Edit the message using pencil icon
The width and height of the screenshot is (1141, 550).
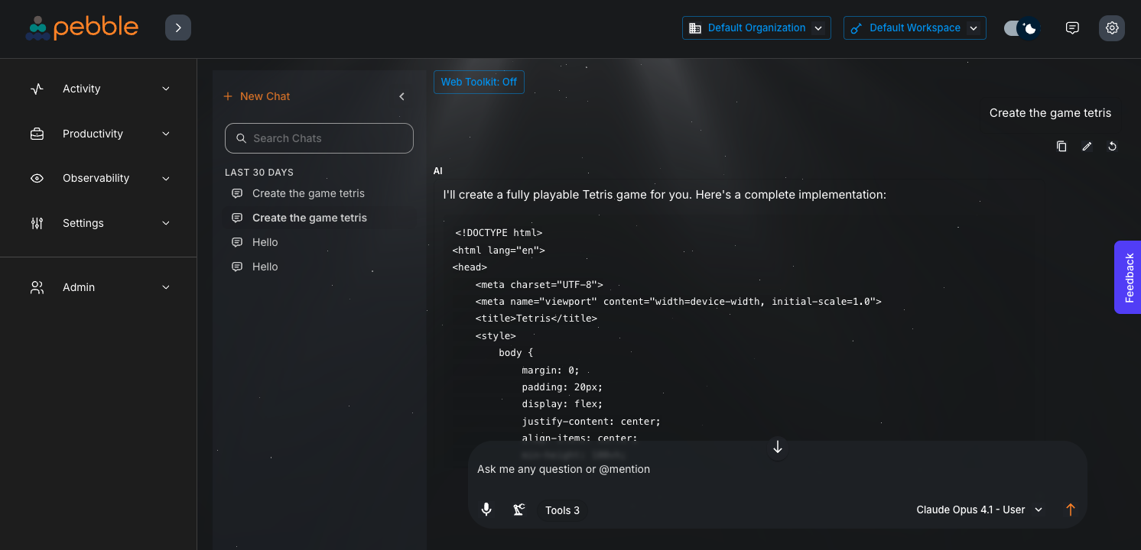coord(1087,147)
